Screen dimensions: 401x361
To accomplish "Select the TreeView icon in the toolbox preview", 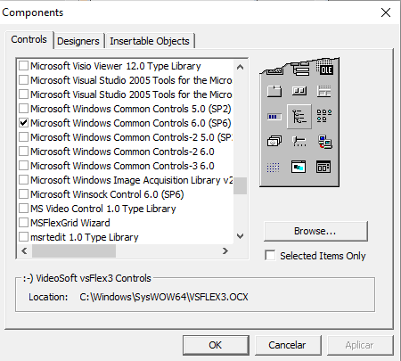I will pos(299,116).
